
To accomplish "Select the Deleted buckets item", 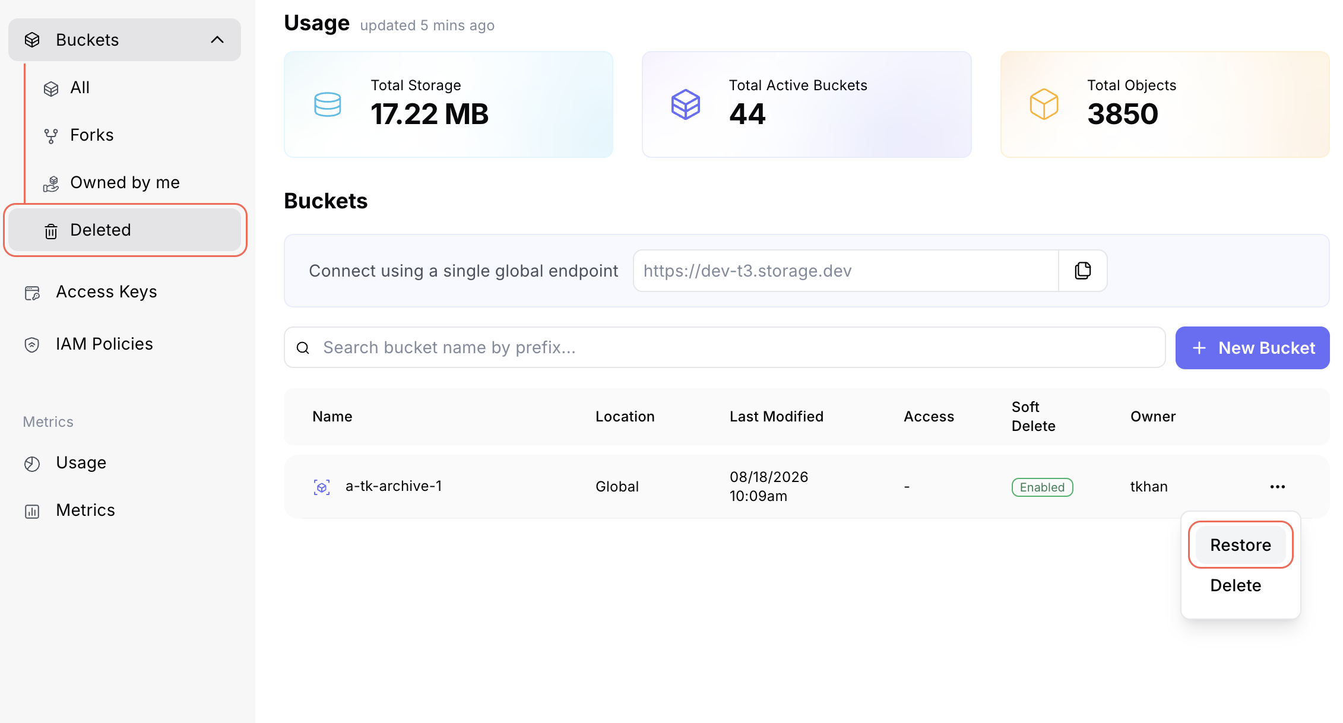I will coord(125,230).
